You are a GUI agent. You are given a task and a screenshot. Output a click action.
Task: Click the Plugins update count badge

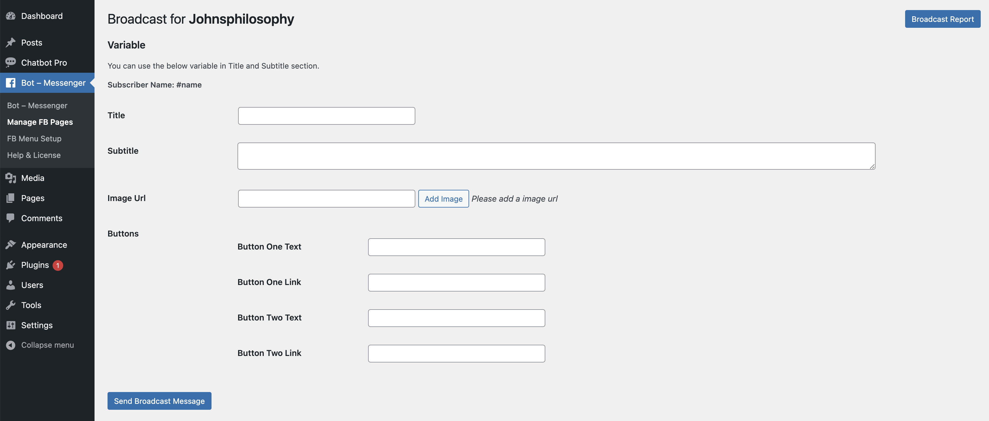58,265
